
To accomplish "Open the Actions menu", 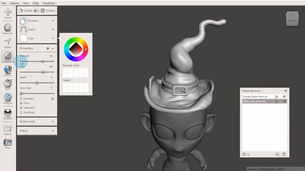I will [14, 3].
